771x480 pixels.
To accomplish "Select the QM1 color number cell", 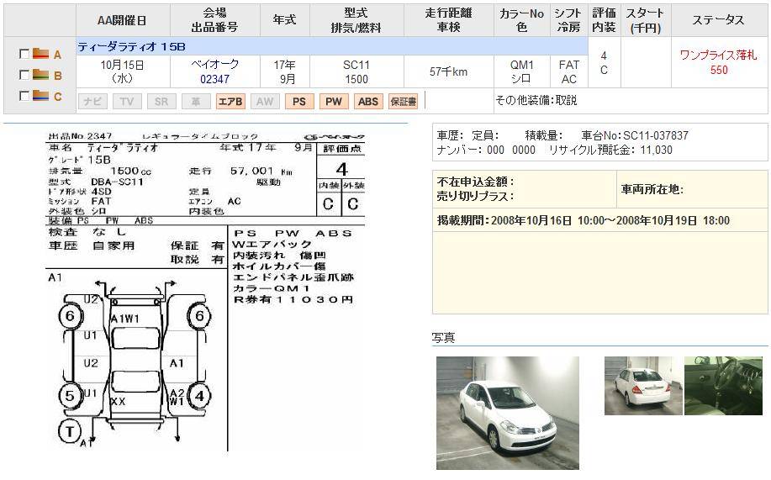I will 521,65.
